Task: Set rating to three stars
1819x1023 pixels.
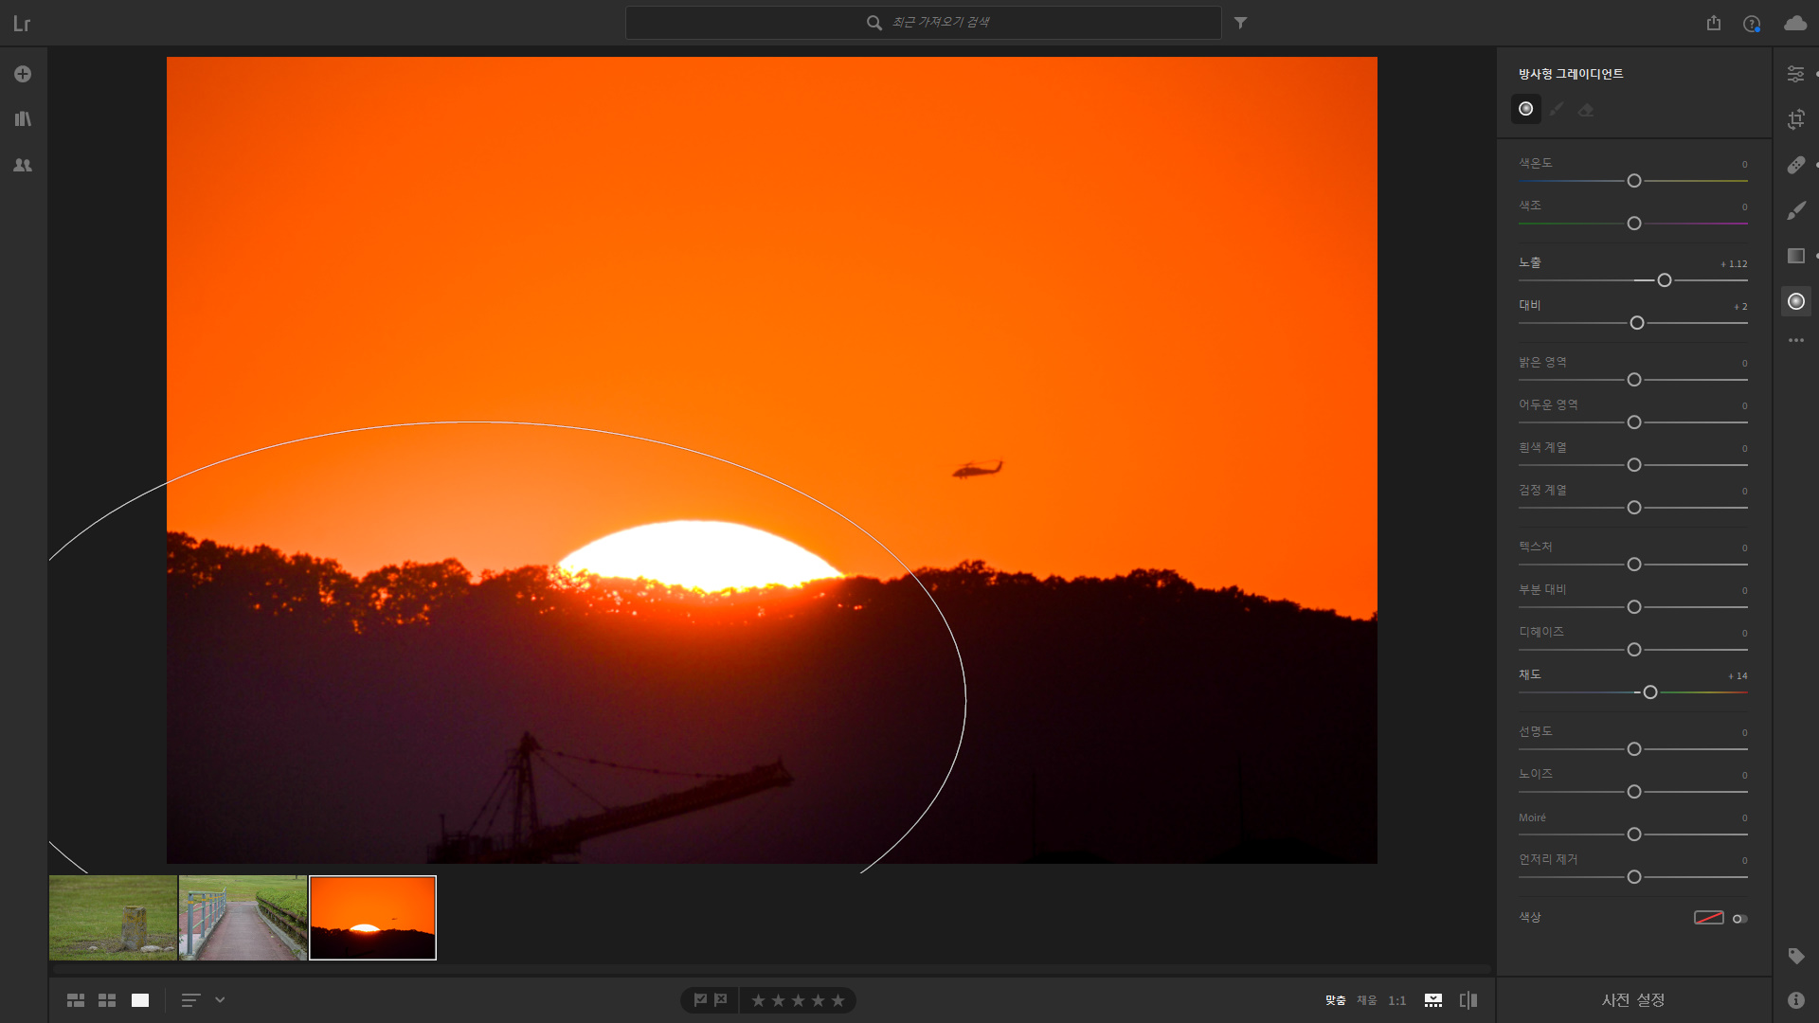Action: coord(798,1000)
